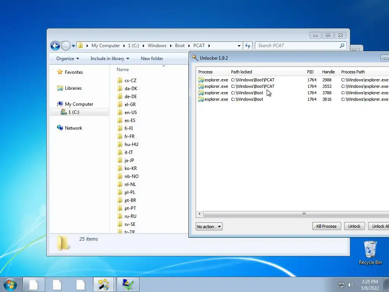
Task: Click 1 (C:) in the address breadcrumb
Action: click(x=133, y=46)
